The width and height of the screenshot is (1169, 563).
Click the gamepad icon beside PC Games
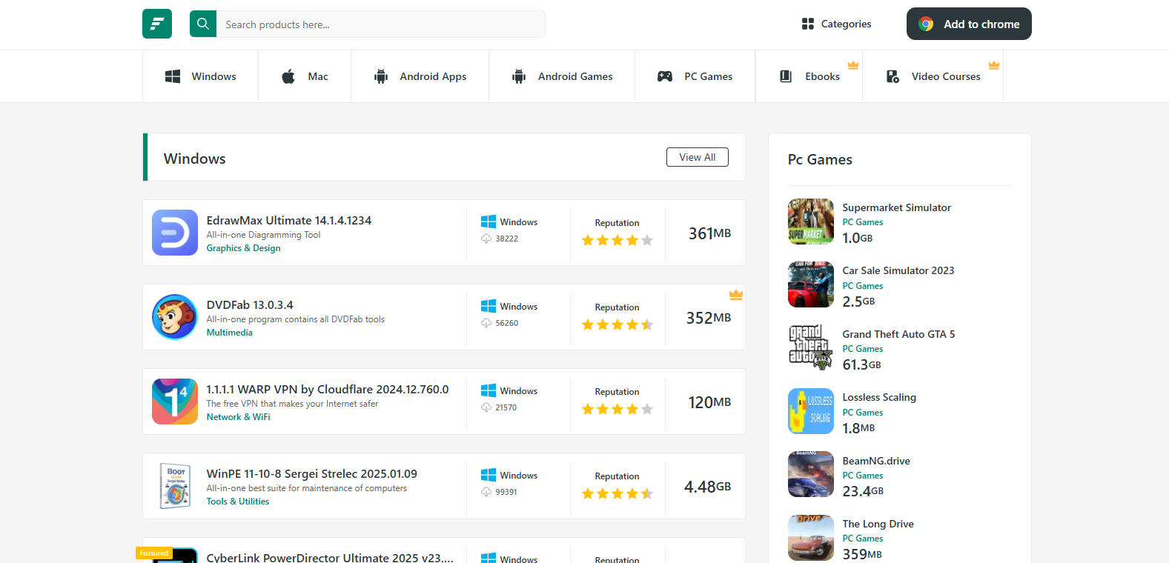[x=665, y=76]
